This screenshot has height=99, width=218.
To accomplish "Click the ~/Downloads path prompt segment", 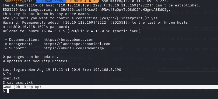I will point(51,1).
